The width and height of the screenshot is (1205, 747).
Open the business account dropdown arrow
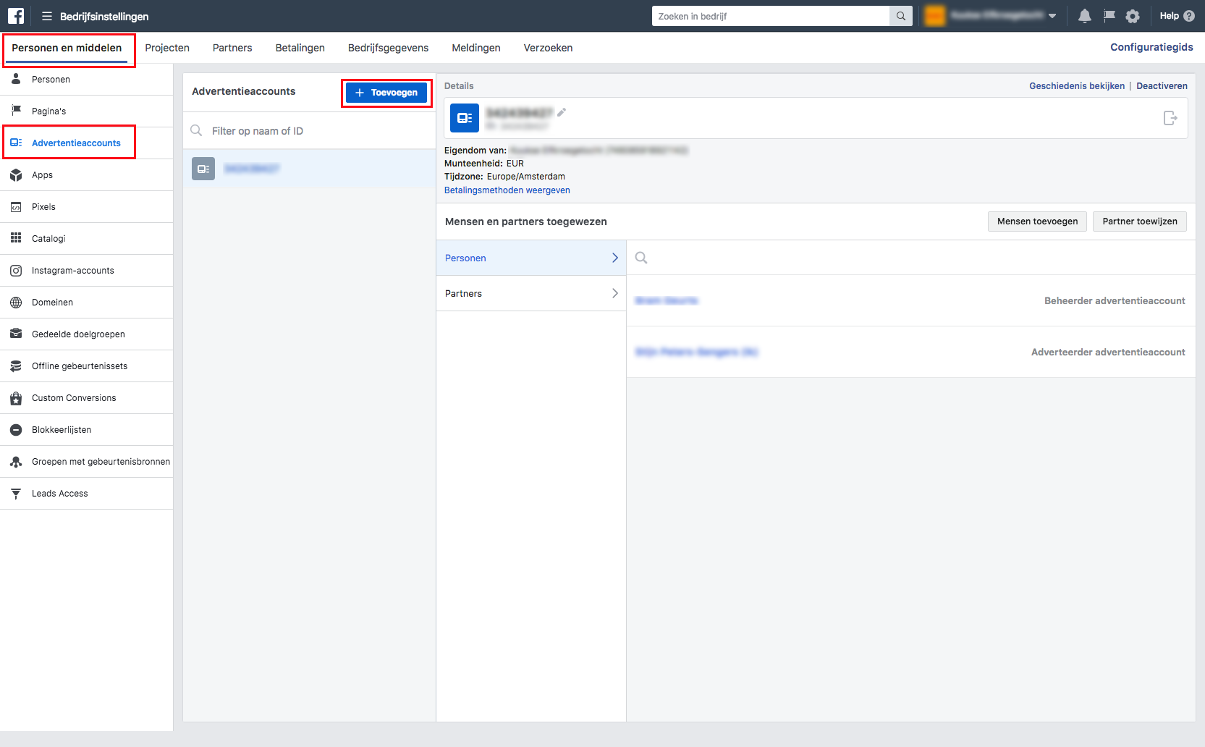pyautogui.click(x=1052, y=16)
